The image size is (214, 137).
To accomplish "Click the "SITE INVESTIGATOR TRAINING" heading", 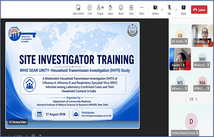I will 77,60.
